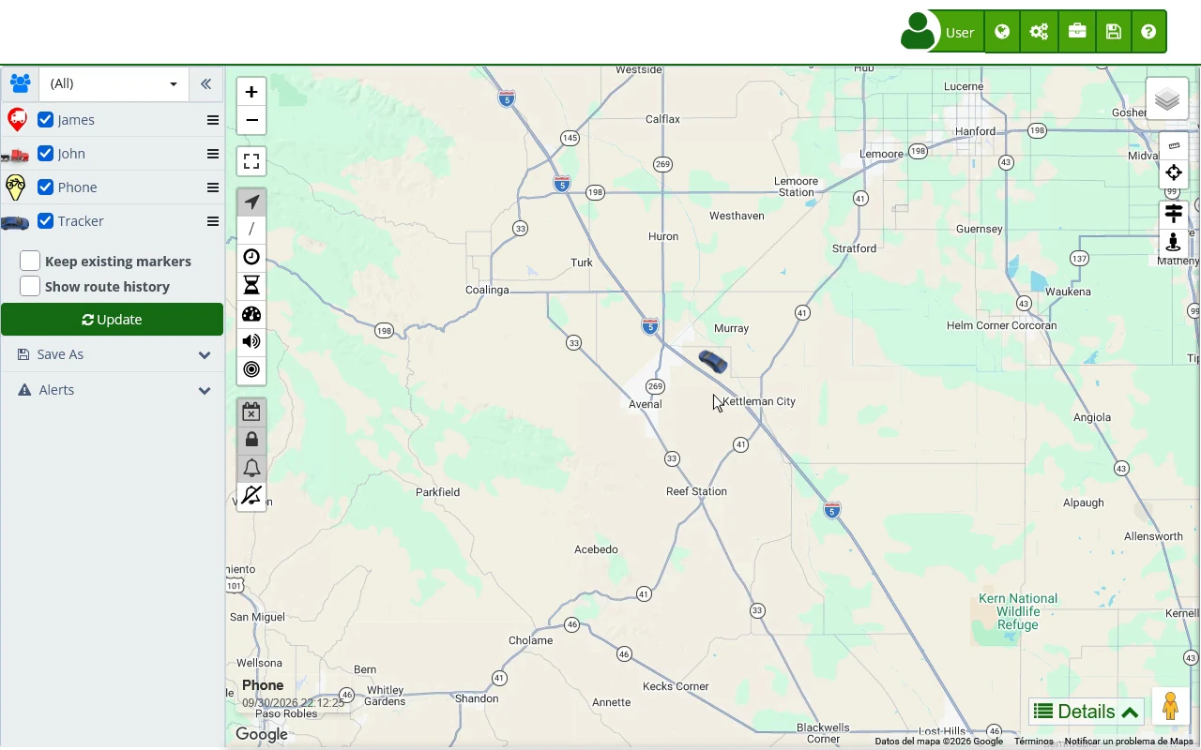The image size is (1201, 750).
Task: Click the Update button
Action: click(113, 320)
